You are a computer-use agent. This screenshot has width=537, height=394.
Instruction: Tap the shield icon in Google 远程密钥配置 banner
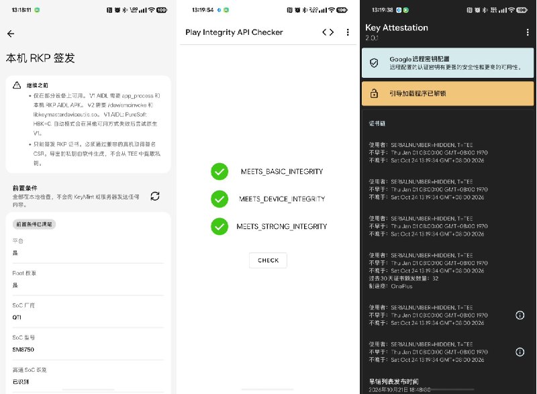click(374, 63)
